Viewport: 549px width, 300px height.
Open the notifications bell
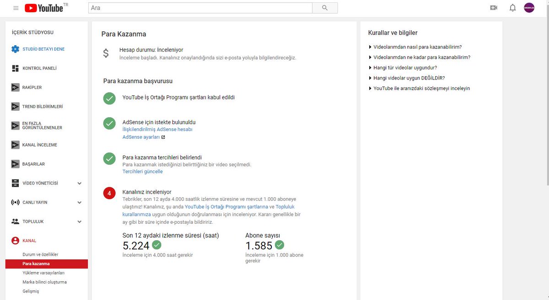513,8
